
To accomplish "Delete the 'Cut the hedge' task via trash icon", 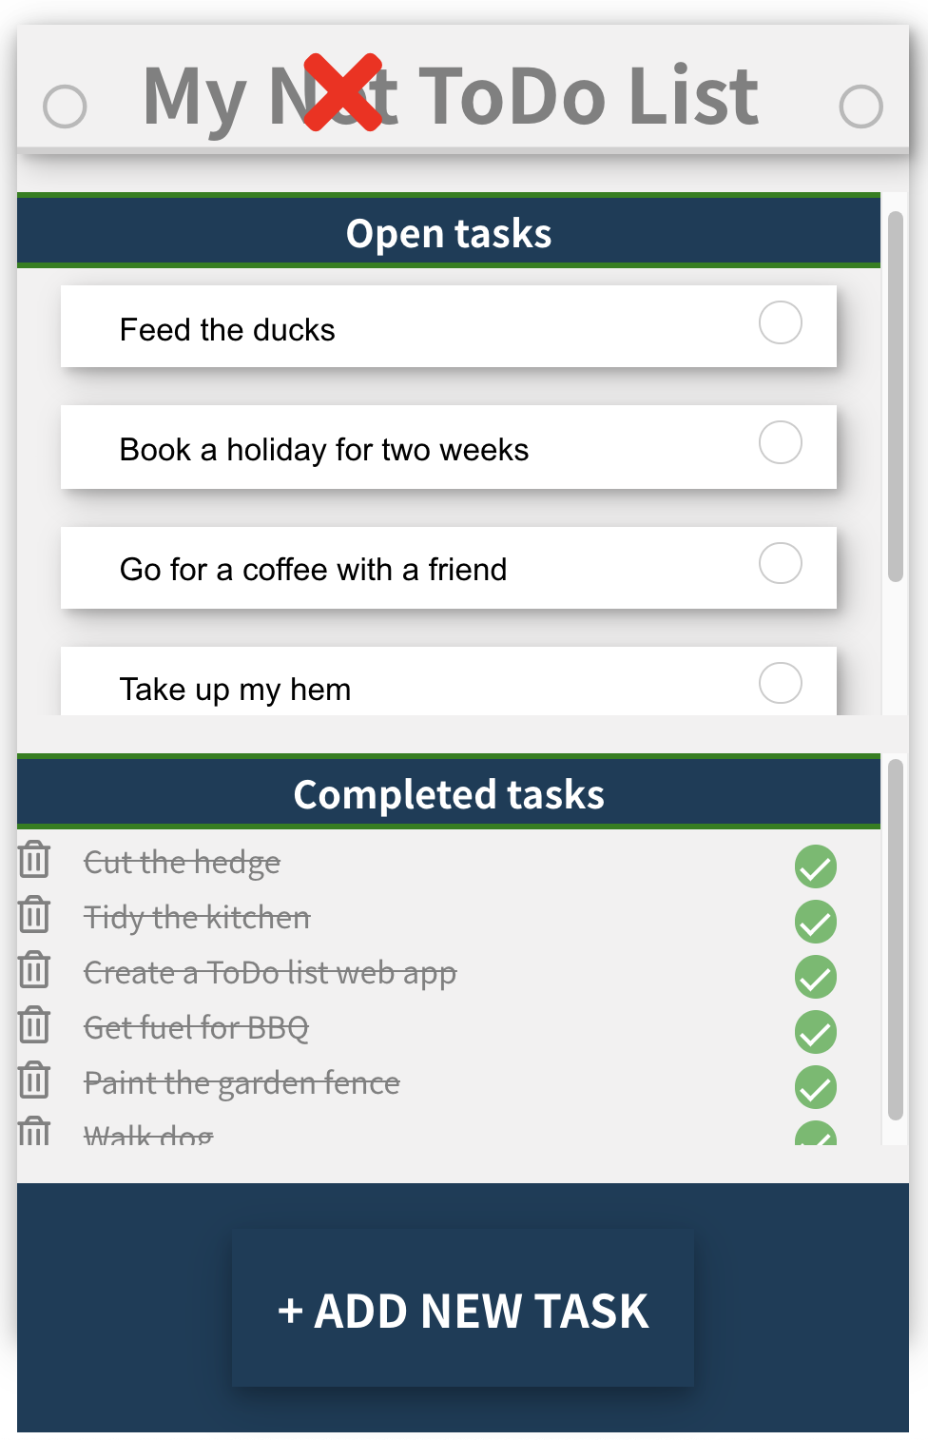I will click(34, 860).
